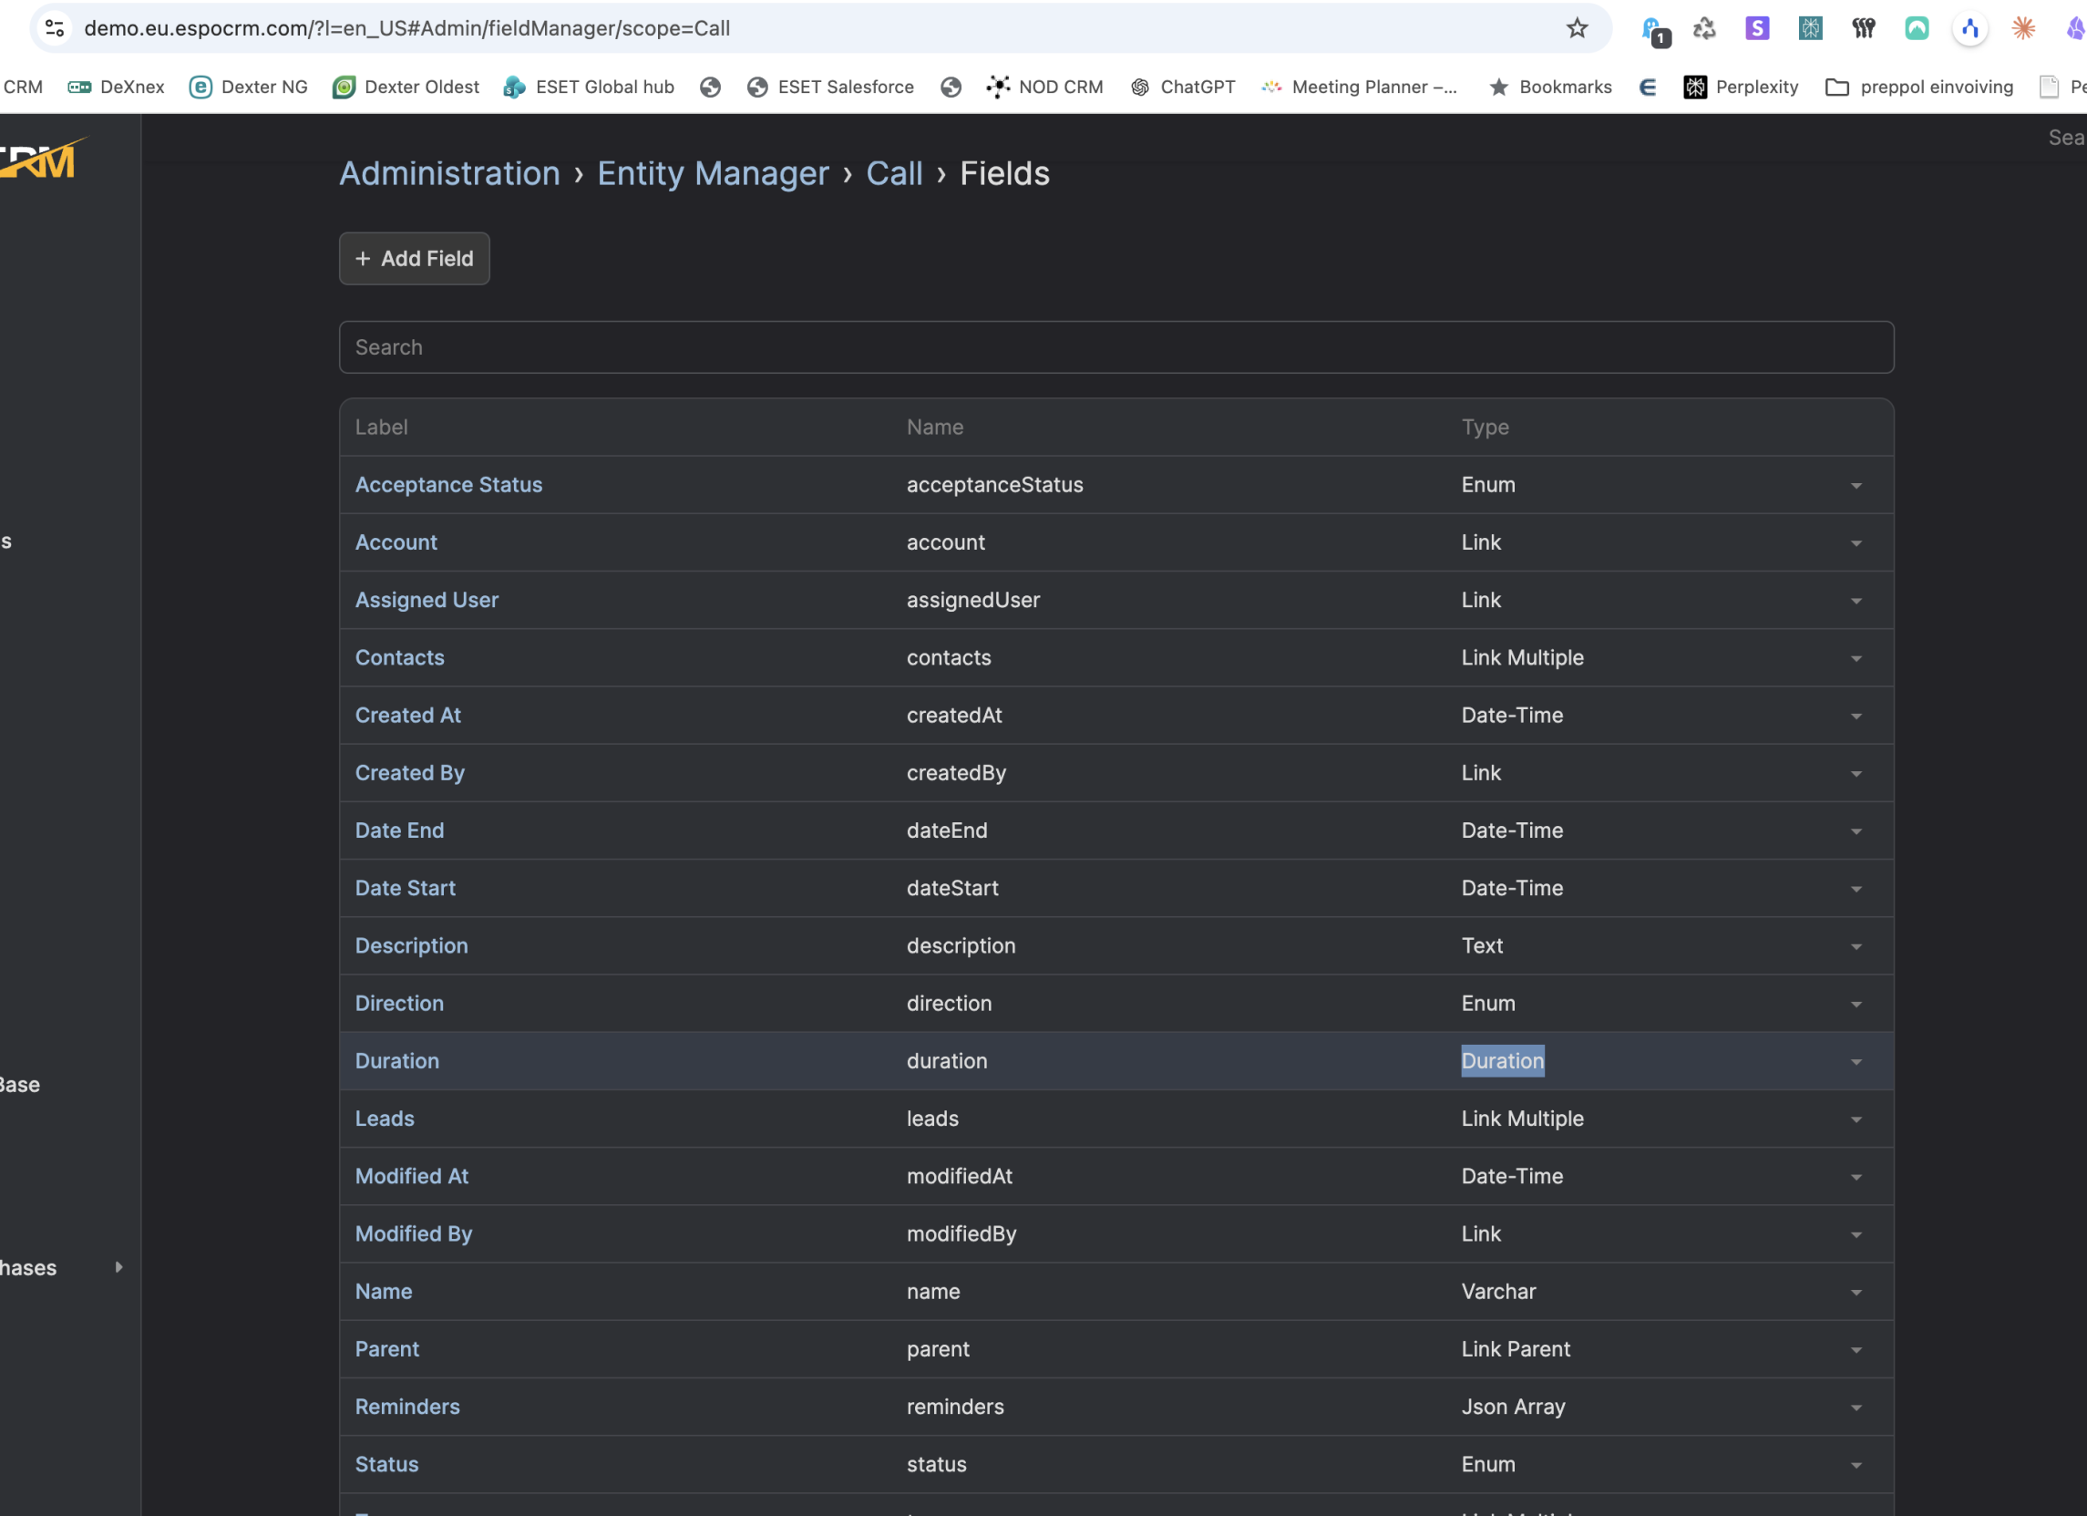The width and height of the screenshot is (2087, 1516).
Task: Go to Entity Manager breadcrumb
Action: (714, 173)
